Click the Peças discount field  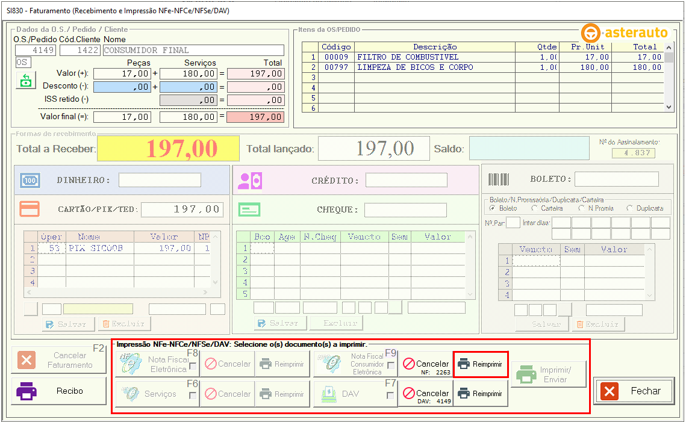(x=122, y=87)
